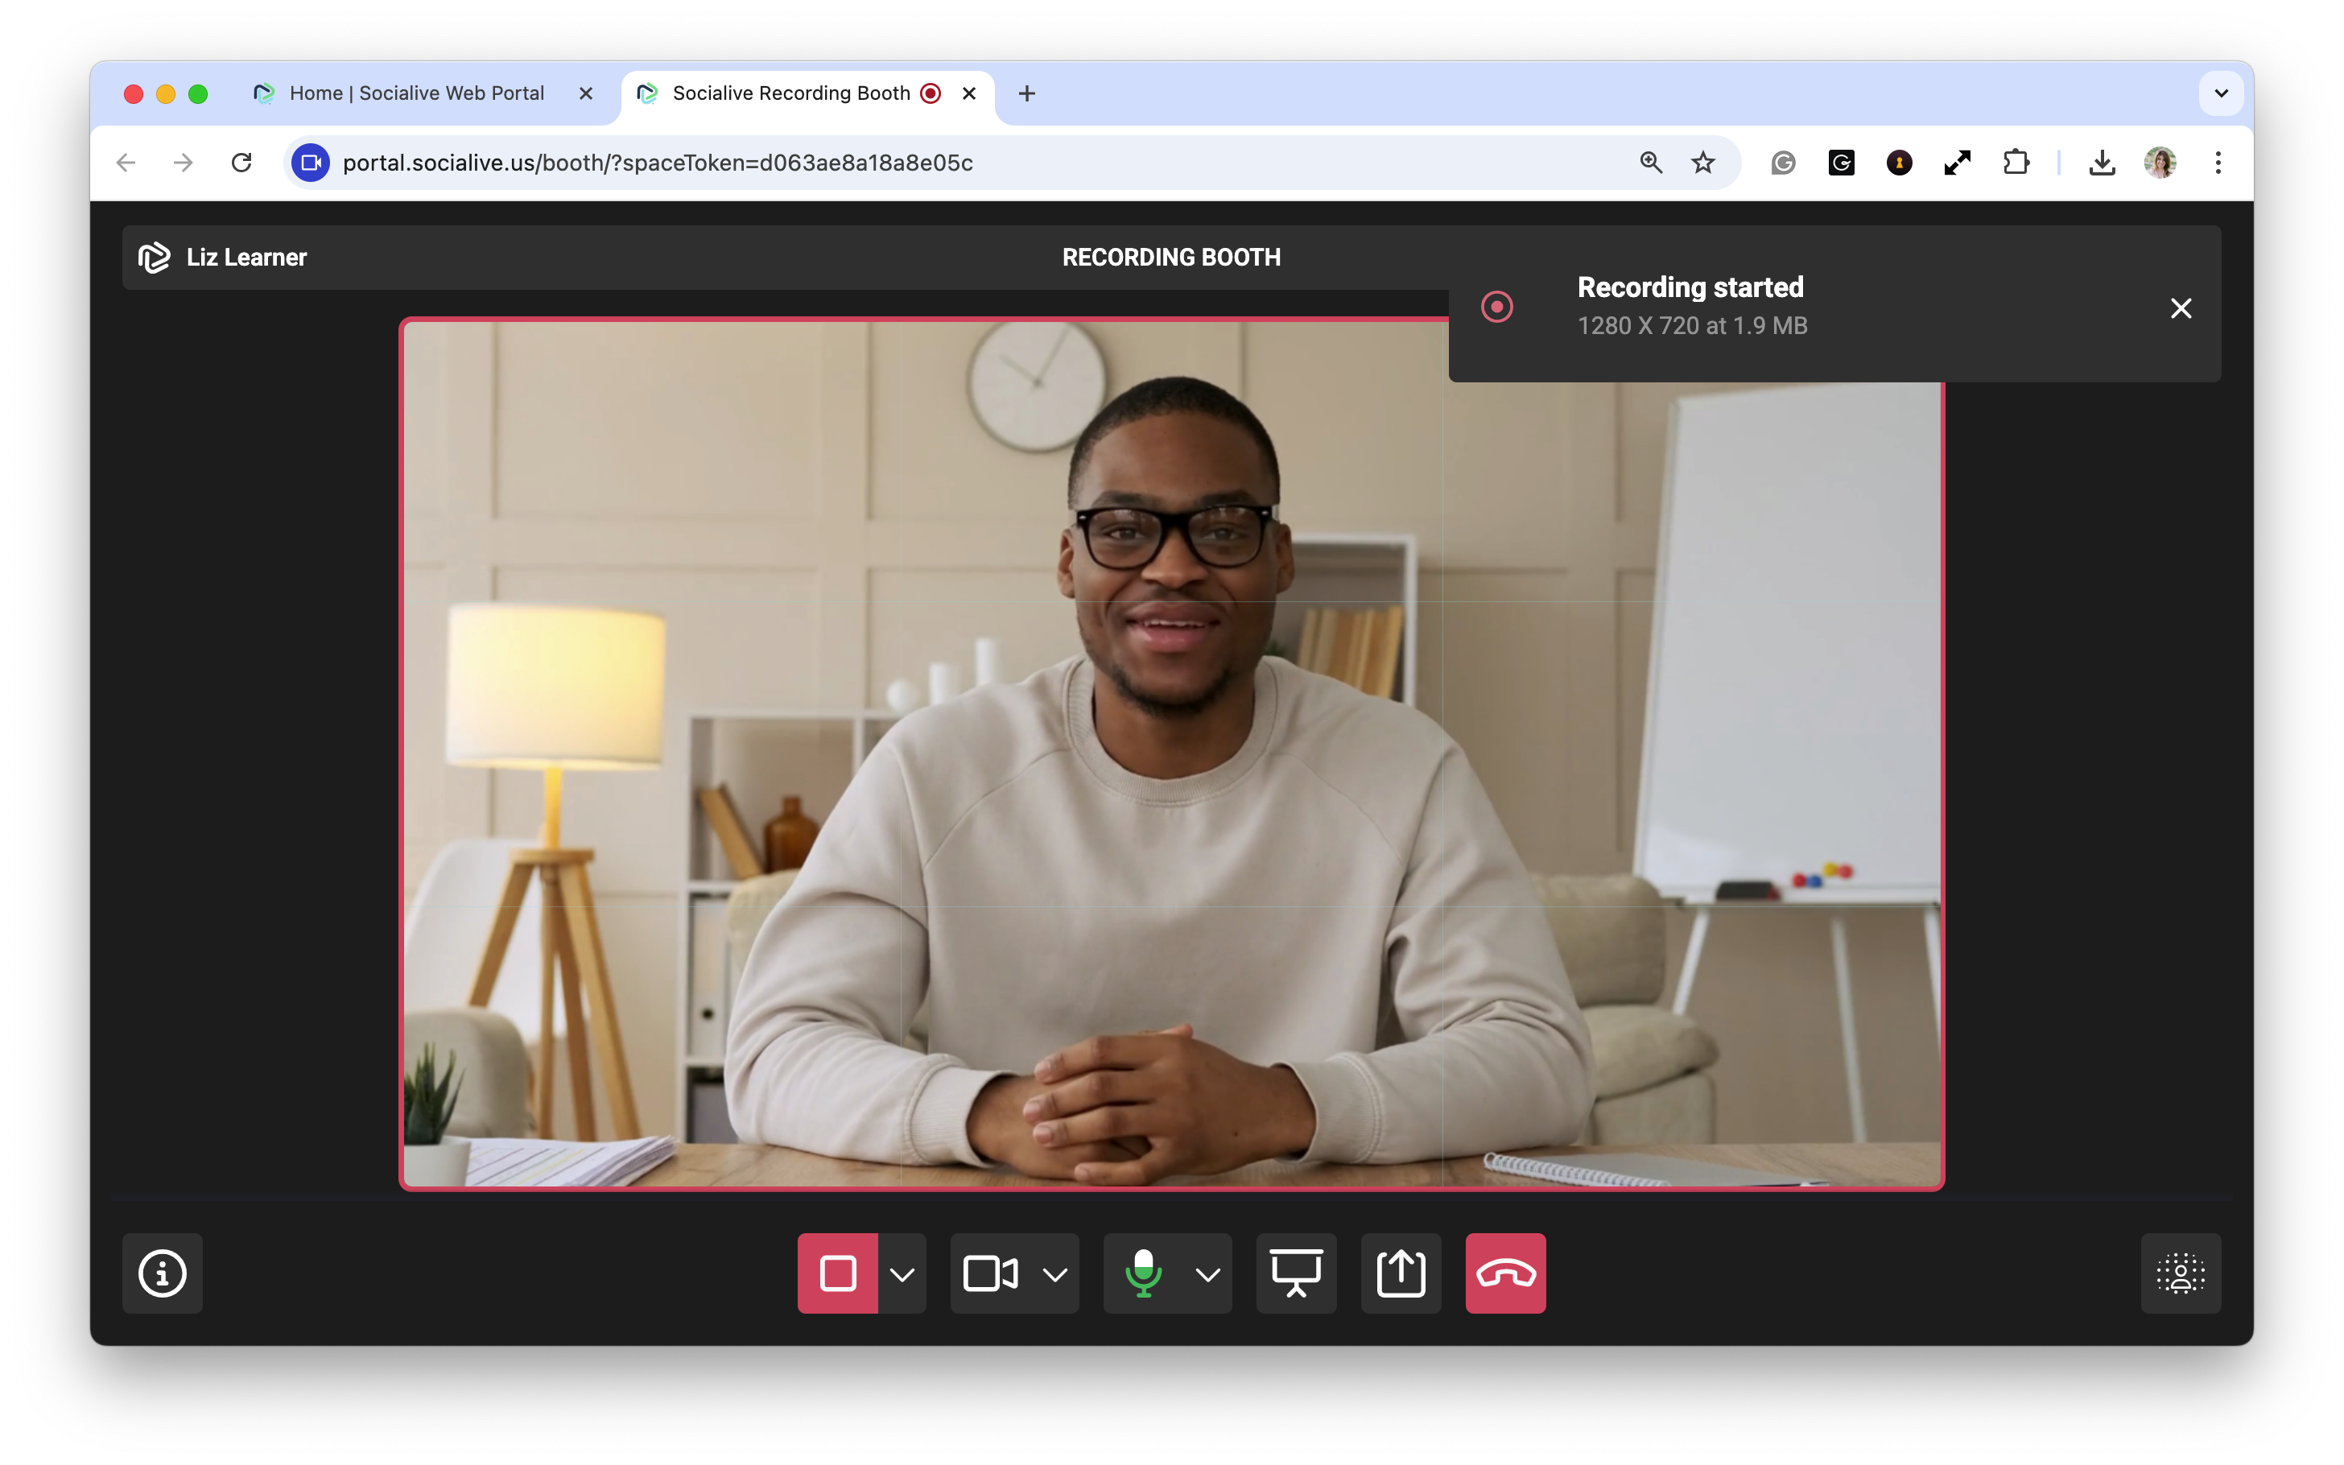The height and width of the screenshot is (1465, 2344).
Task: Toggle the camera on or off
Action: [x=990, y=1273]
